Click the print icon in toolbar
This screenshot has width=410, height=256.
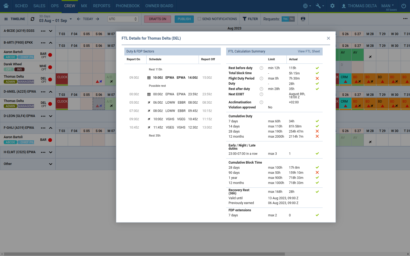point(303,19)
